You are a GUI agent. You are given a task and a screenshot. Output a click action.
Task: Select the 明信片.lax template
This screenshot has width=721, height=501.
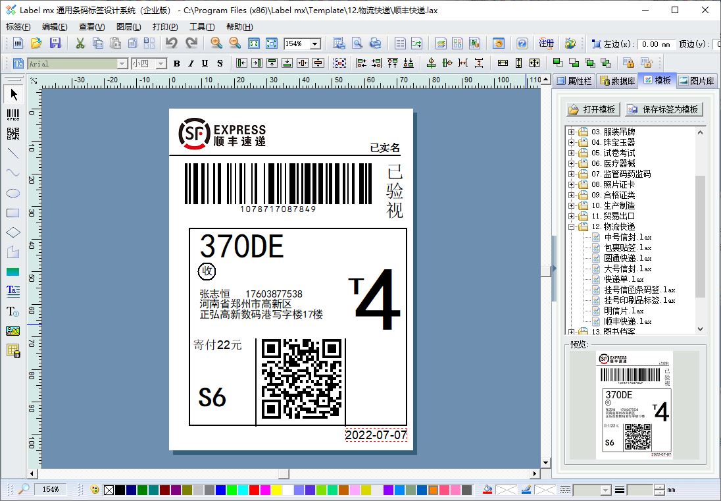point(624,311)
